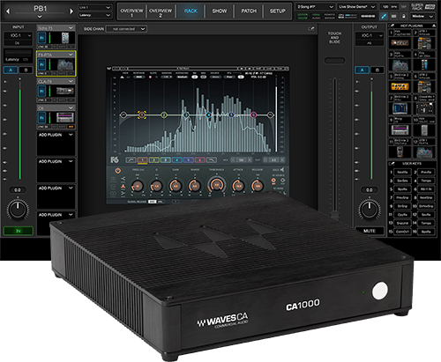Open the Overview 1 tab
Screen dimensions: 441x362
[x=131, y=11]
